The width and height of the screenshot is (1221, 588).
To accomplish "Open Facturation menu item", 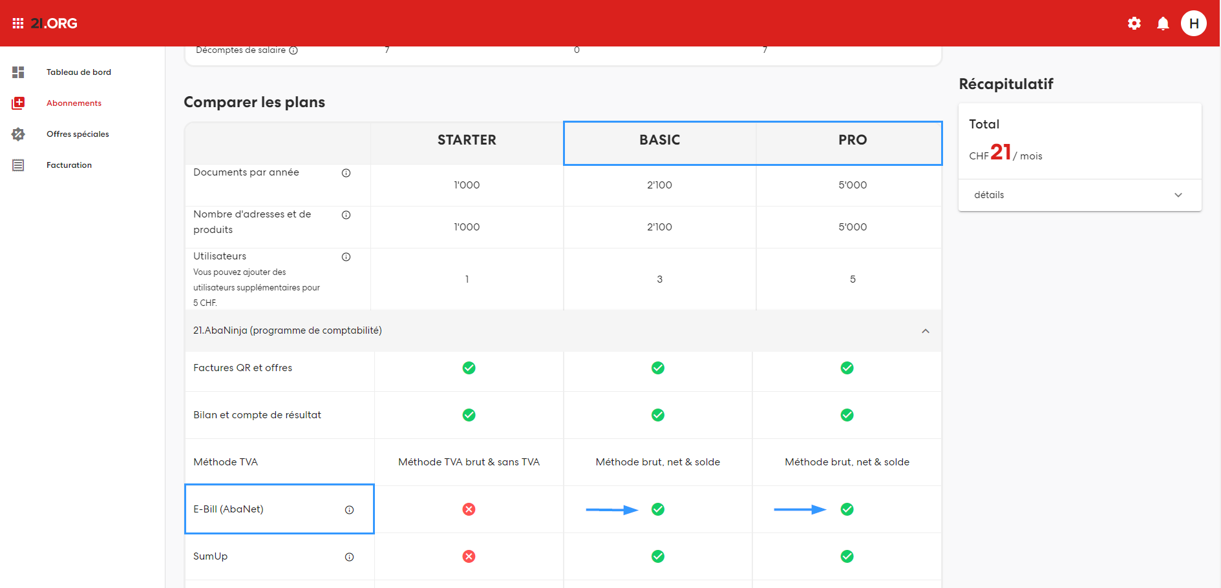I will 69,165.
